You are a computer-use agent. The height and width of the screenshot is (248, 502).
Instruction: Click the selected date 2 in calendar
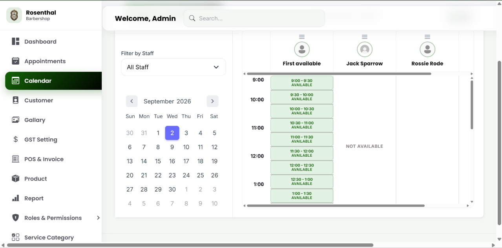(172, 133)
